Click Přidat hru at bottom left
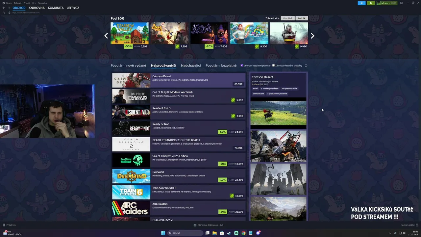Screen dimensions: 421x237 coord(9,225)
